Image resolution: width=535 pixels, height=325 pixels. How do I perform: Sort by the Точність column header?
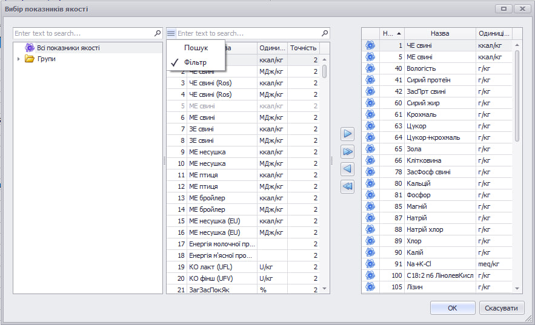click(304, 48)
